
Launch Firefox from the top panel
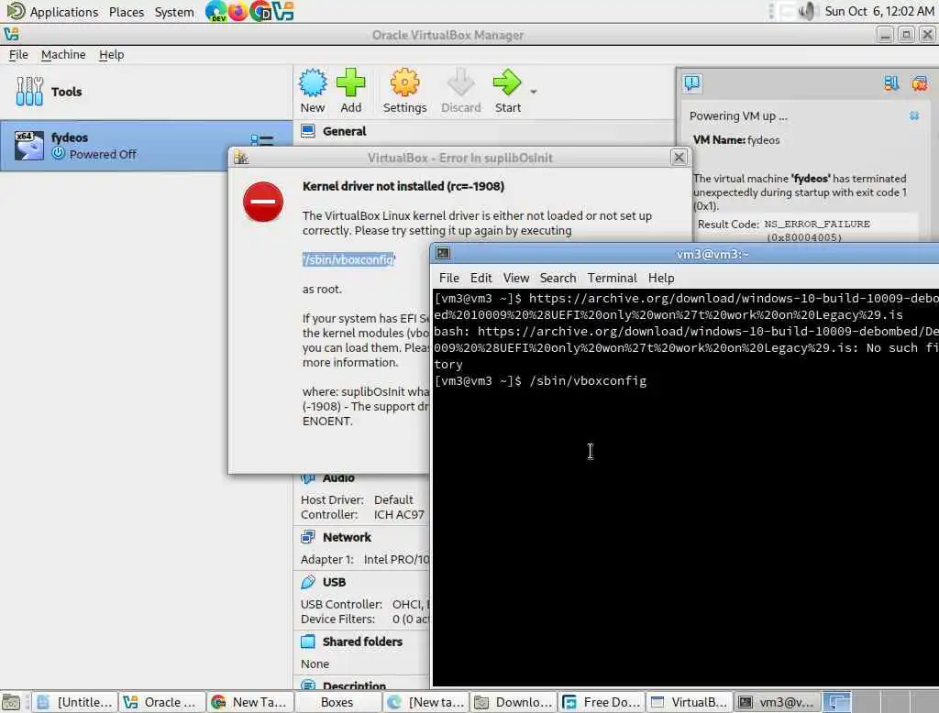point(238,11)
